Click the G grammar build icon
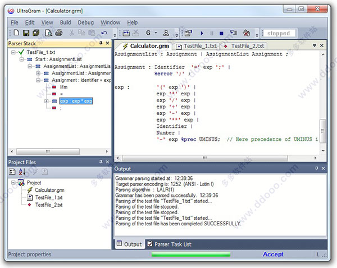This screenshot has height=268, width=337. [148, 33]
